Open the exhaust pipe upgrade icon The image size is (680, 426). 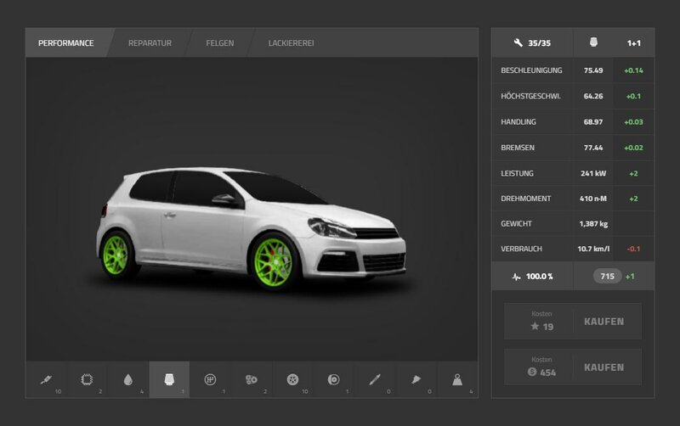[375, 380]
